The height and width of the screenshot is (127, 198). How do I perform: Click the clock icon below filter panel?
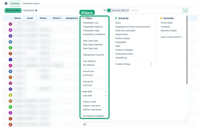pyautogui.click(x=85, y=124)
